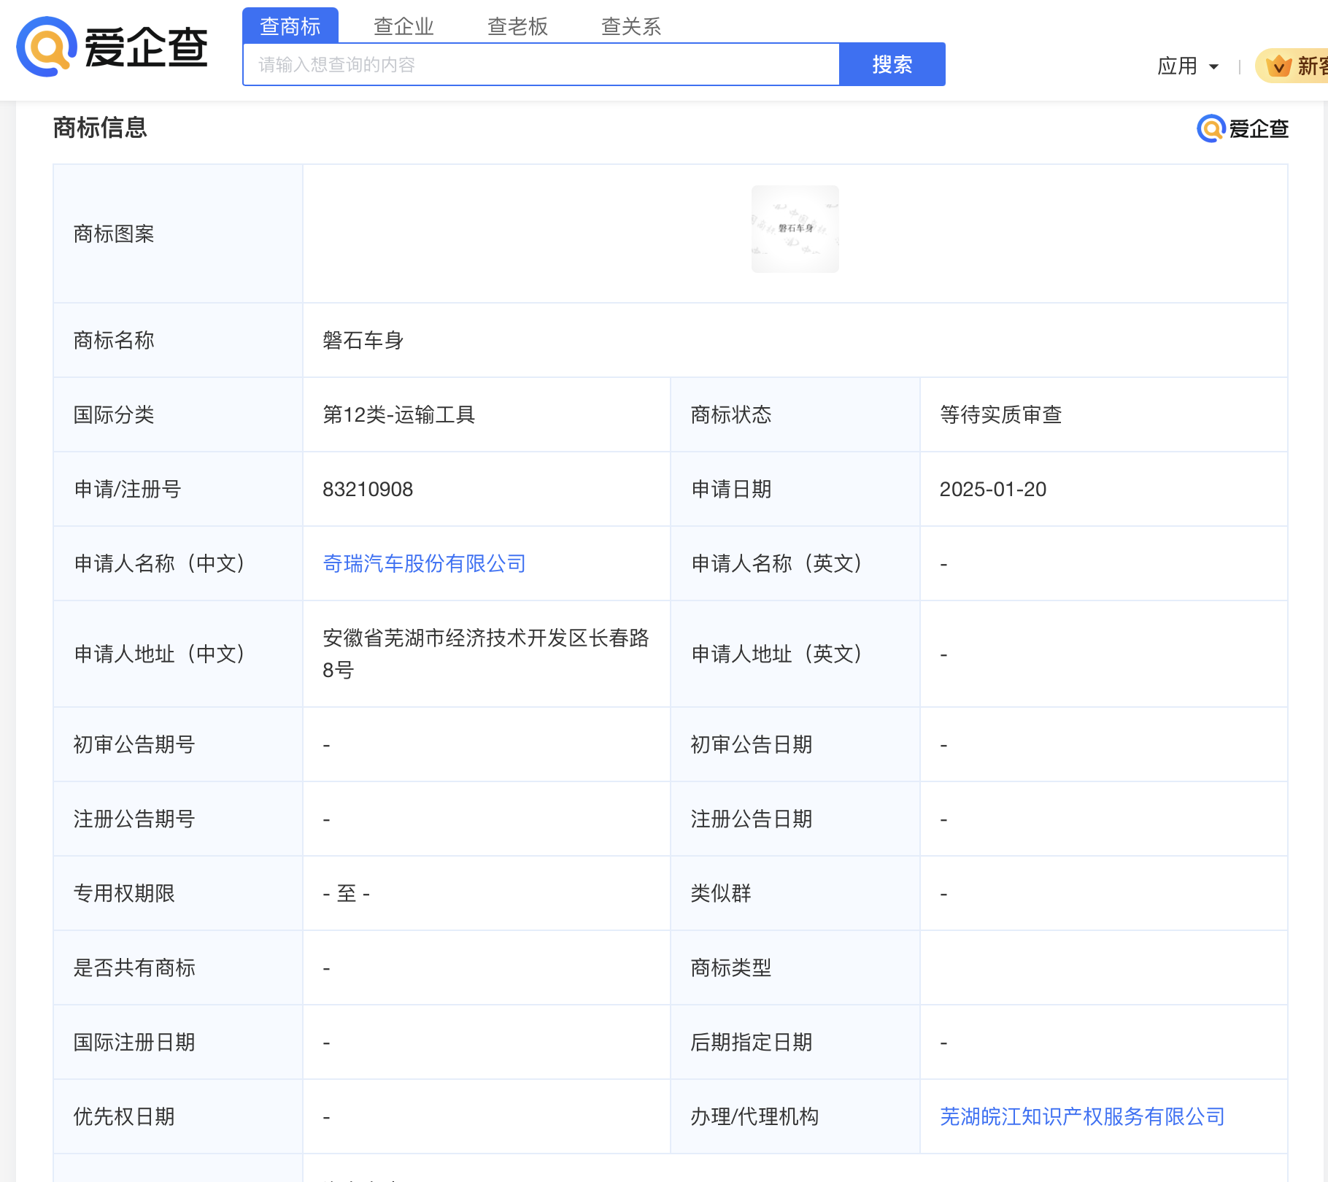Click the 等待实质审查 status value

point(1001,414)
